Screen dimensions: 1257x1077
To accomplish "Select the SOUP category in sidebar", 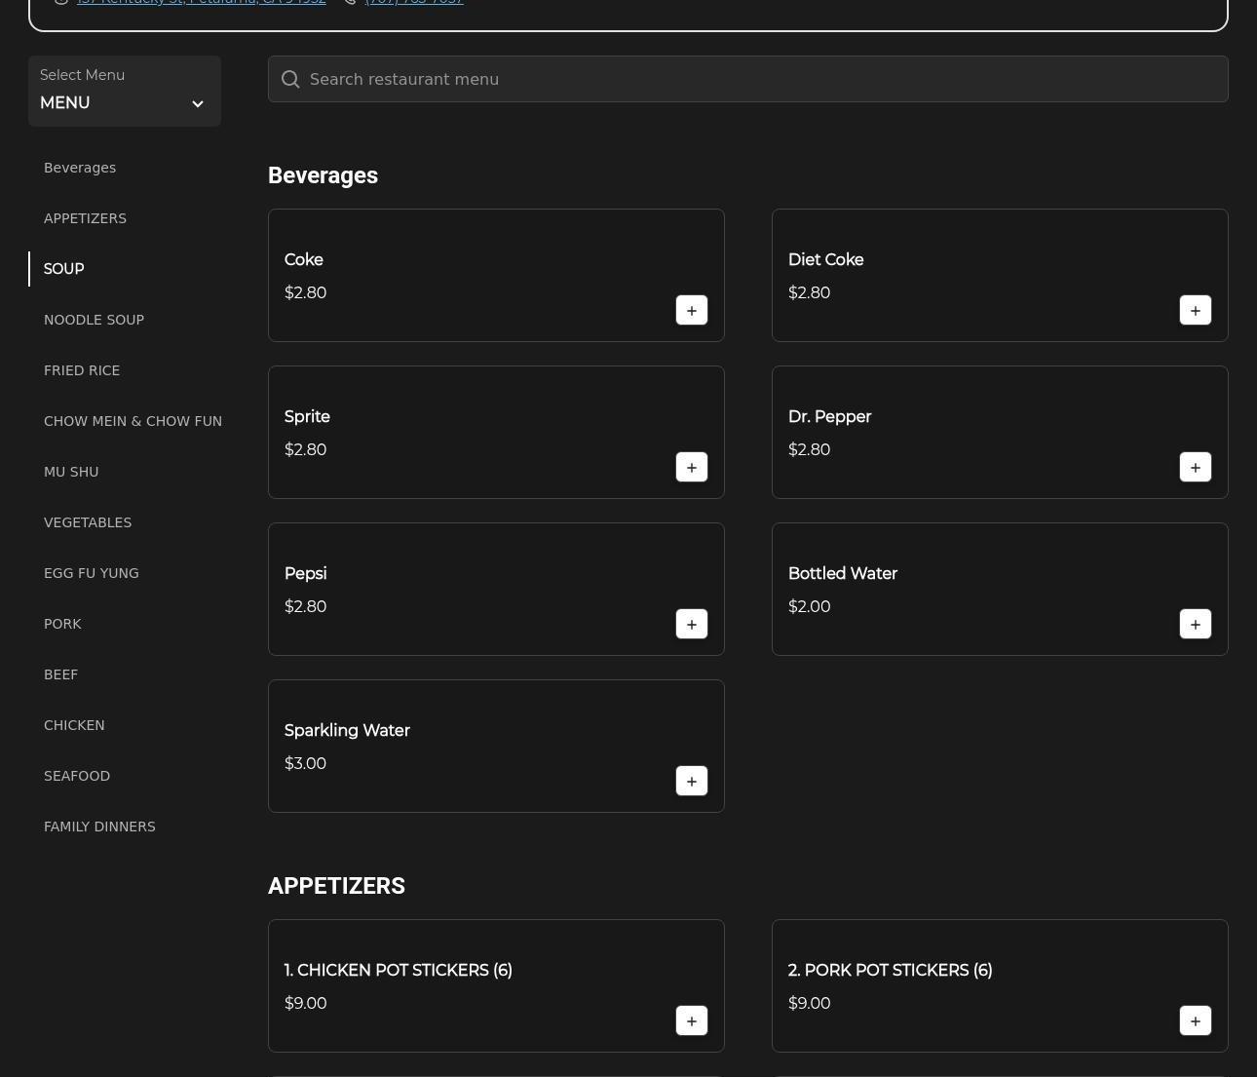I will pyautogui.click(x=64, y=269).
